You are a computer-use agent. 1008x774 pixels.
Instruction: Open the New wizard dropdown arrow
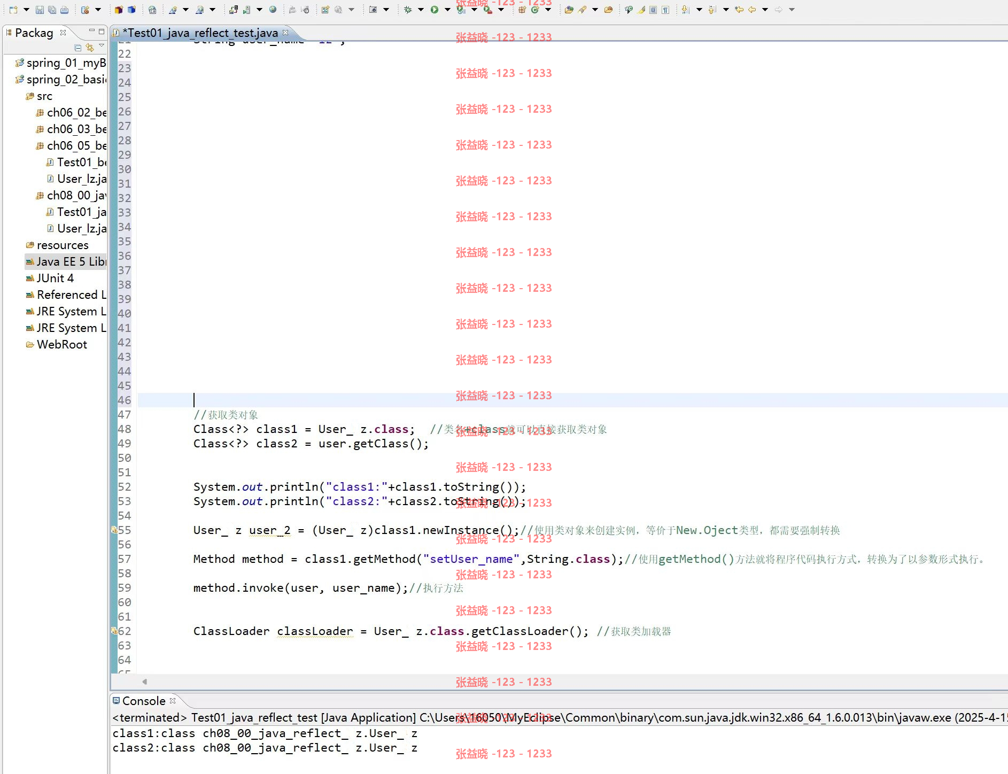pyautogui.click(x=26, y=10)
